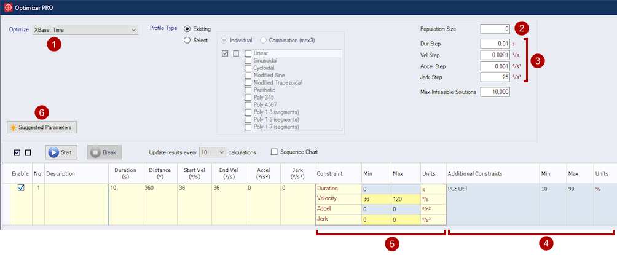Viewport: 617px width, 255px height.
Task: Click the stop icon on Break button
Action: click(95, 152)
